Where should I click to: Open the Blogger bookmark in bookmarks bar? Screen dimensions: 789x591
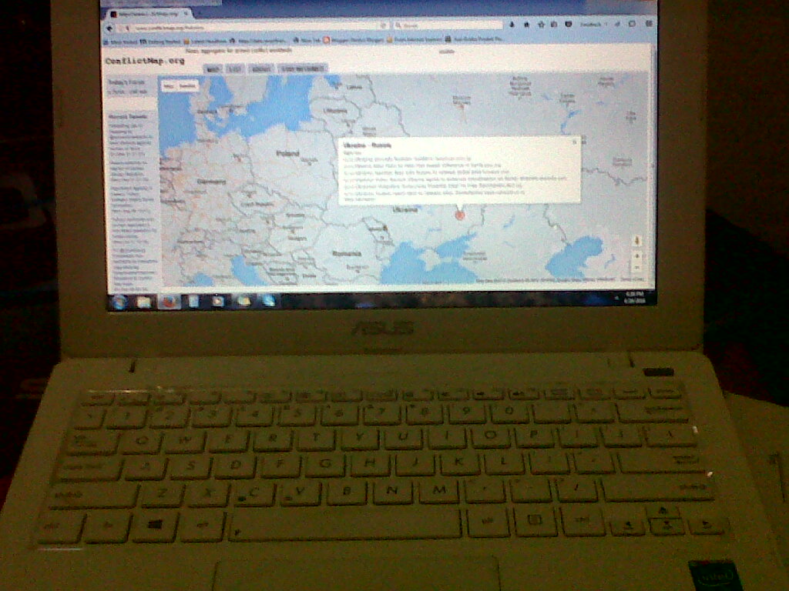point(354,40)
